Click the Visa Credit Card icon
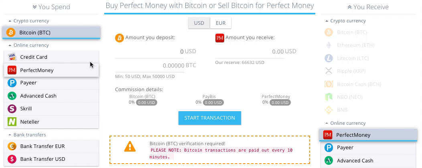The width and height of the screenshot is (422, 168). (x=12, y=57)
